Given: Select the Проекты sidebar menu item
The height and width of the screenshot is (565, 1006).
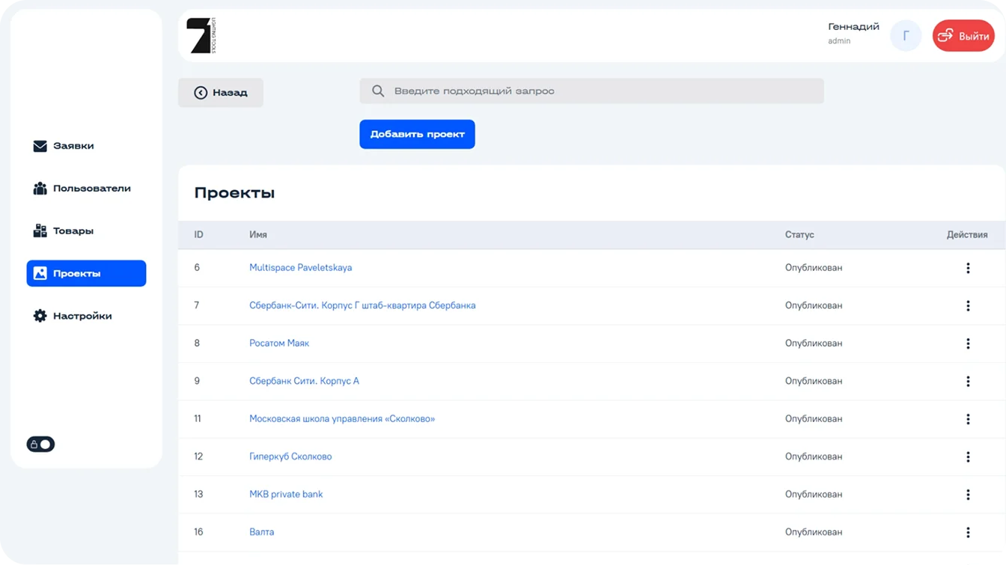Looking at the screenshot, I should [86, 274].
